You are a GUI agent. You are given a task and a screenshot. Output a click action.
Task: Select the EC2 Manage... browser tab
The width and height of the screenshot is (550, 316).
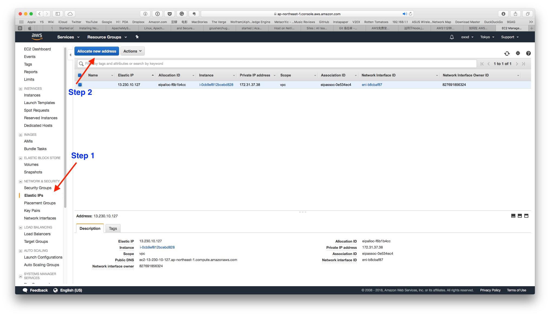coord(512,28)
